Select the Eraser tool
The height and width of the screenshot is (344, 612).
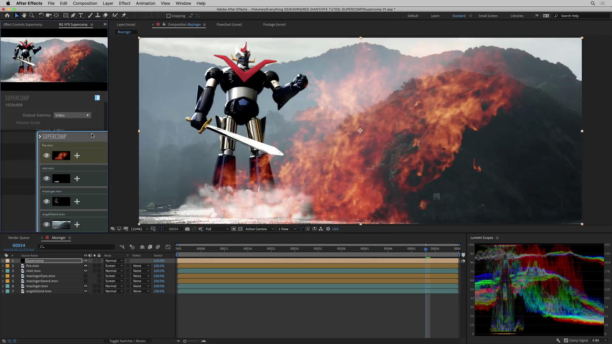tap(105, 15)
